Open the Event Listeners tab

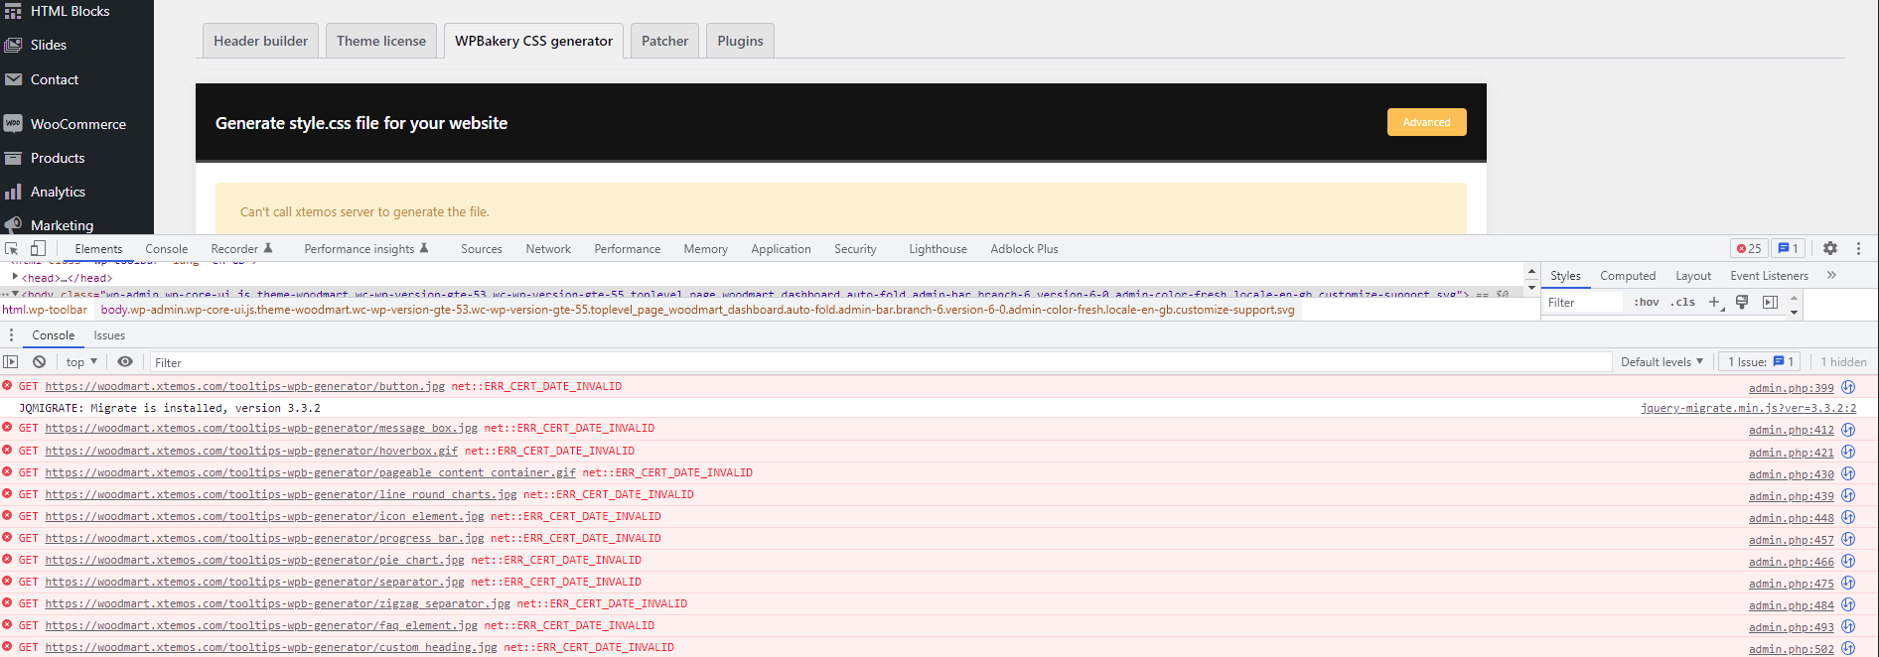[x=1769, y=275]
